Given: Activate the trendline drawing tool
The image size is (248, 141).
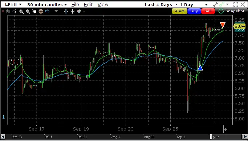Looking at the screenshot, I should [x=15, y=11].
